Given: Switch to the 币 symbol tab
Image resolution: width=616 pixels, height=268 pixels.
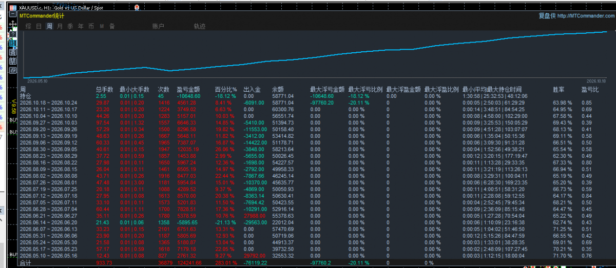Looking at the screenshot, I should (91, 26).
